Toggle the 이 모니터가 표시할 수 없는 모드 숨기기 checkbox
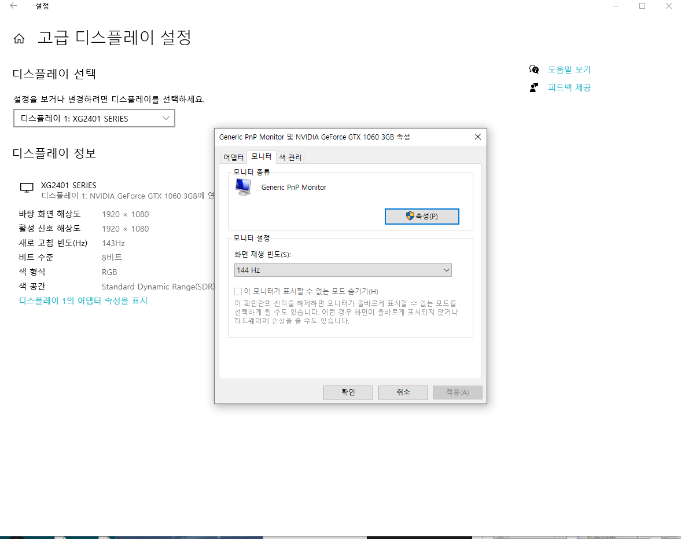681x539 pixels. [x=238, y=291]
